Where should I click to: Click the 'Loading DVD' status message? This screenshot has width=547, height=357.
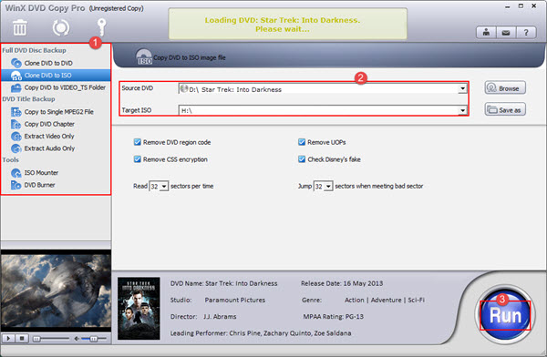(283, 25)
